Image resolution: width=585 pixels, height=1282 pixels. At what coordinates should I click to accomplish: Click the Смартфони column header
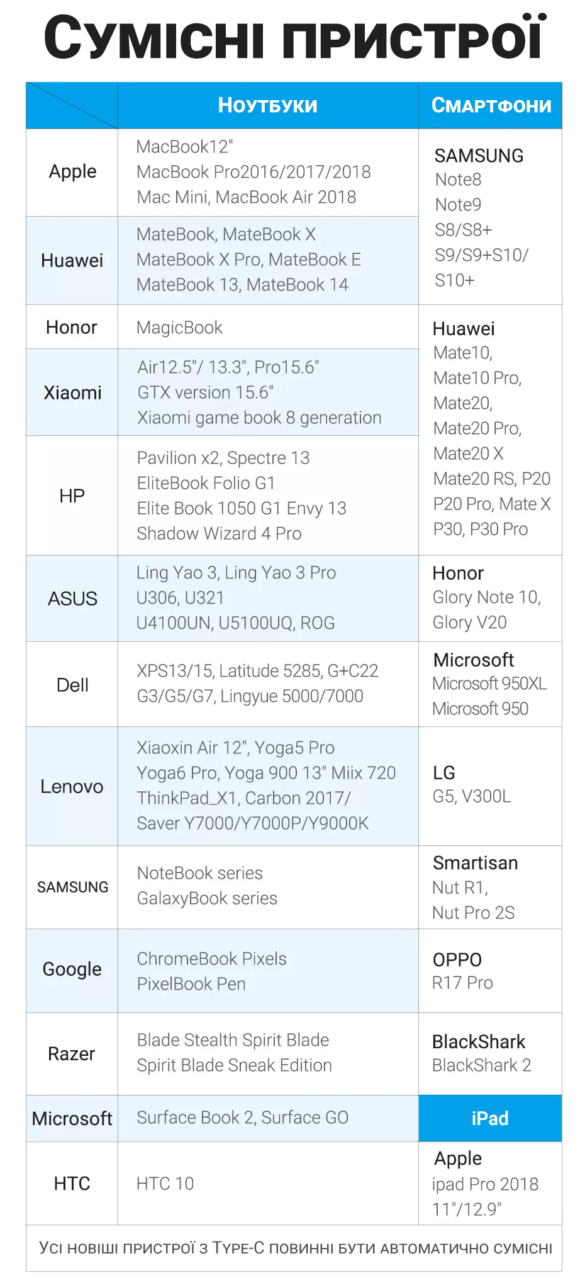[x=491, y=105]
